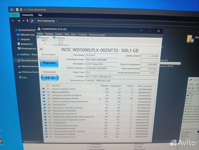199x150 pixels.
Task: Open the Вид menu in CrystalDiskInfo
Action: point(67,34)
